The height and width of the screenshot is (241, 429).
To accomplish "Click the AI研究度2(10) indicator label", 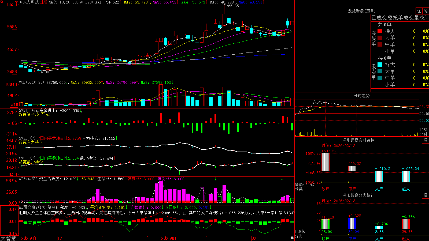I will click(32, 207).
